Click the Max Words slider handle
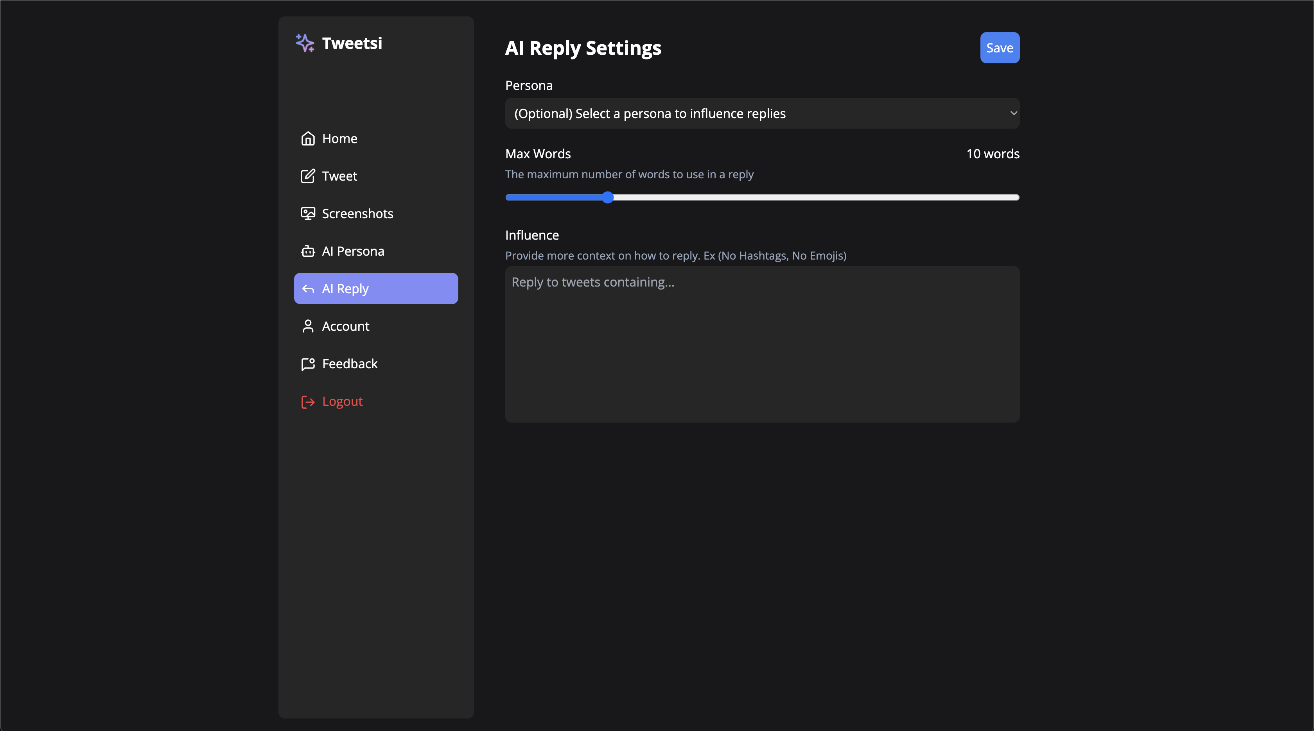This screenshot has width=1314, height=731. click(607, 197)
